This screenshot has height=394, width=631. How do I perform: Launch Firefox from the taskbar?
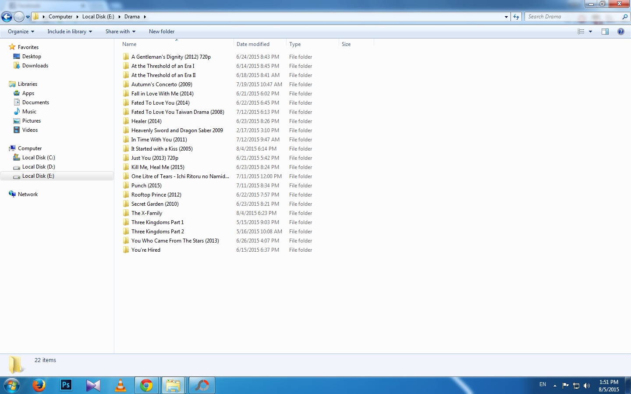(39, 385)
